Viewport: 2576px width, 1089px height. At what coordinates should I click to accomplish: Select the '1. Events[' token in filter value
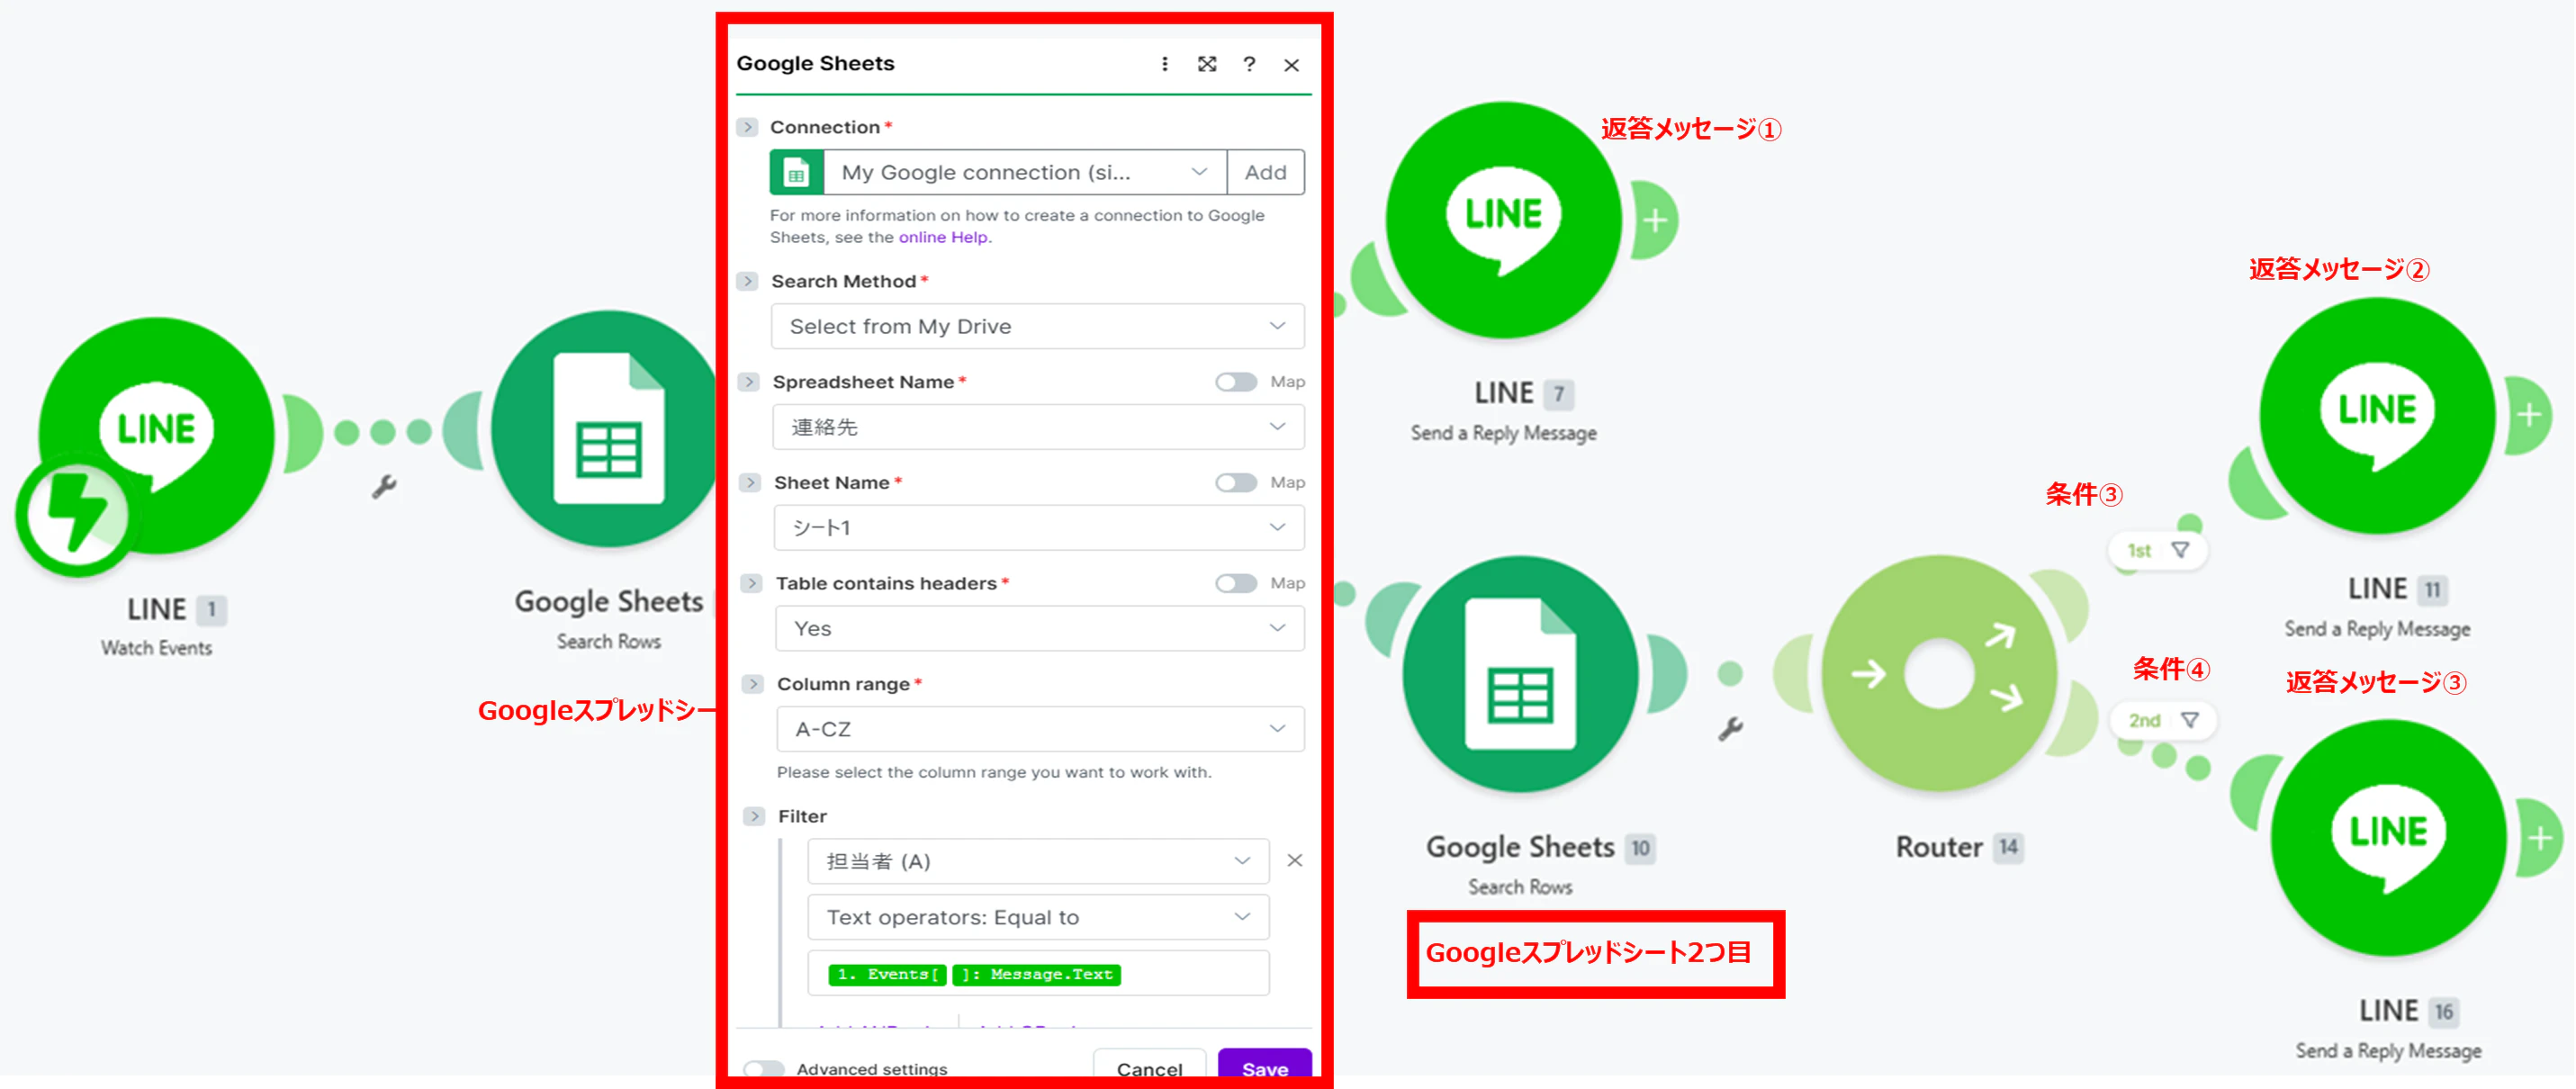click(x=888, y=975)
